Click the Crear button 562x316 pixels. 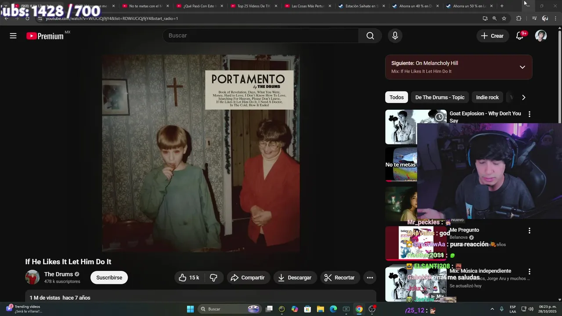point(493,36)
